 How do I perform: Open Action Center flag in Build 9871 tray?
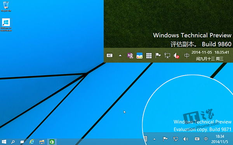[x=165, y=139]
